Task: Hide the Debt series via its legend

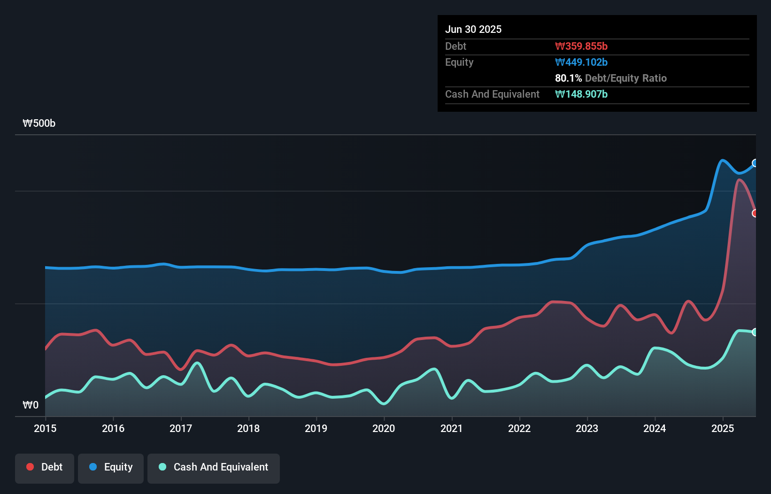Action: (44, 467)
